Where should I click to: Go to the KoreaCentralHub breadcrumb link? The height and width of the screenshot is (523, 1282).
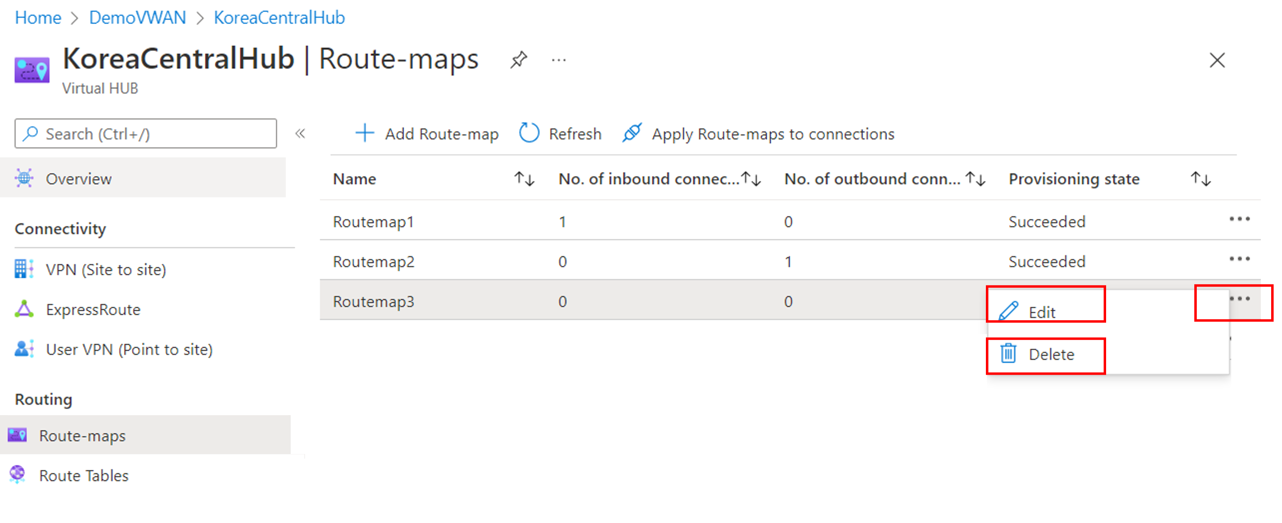[x=279, y=18]
